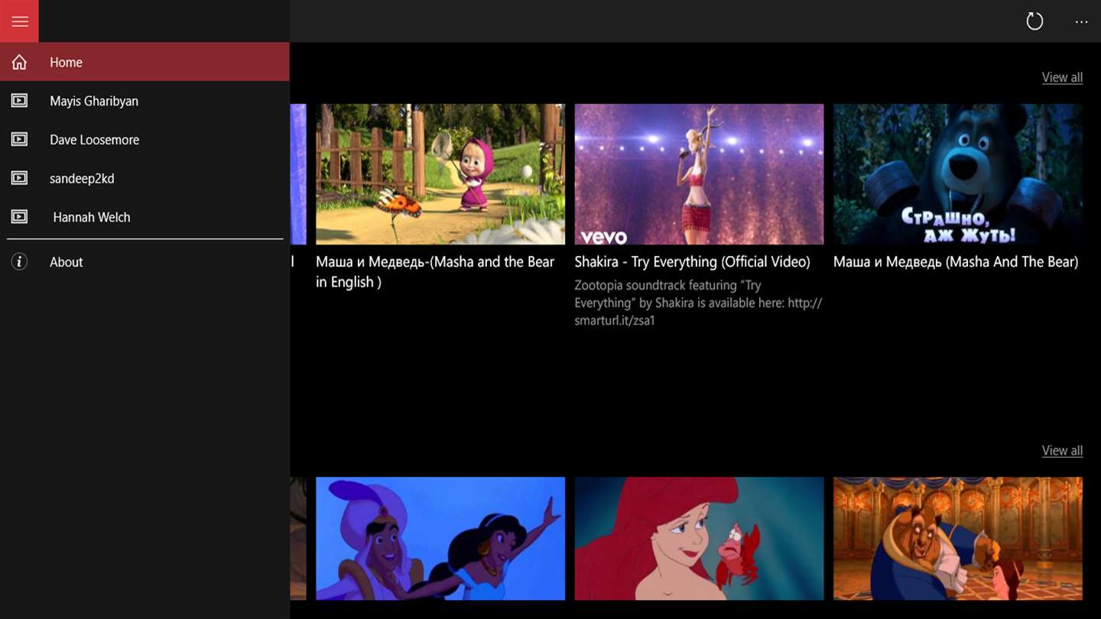Open the sandeep2kd channel

coord(145,178)
